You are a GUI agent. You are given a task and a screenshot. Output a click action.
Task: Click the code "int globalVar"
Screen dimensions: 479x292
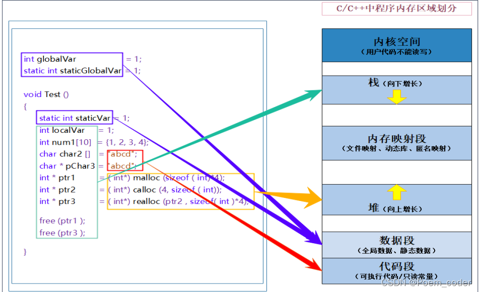(x=50, y=59)
